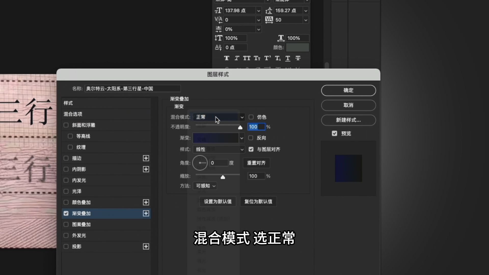The image size is (489, 275).
Task: Click the angle dial for gradient
Action: pyautogui.click(x=200, y=163)
